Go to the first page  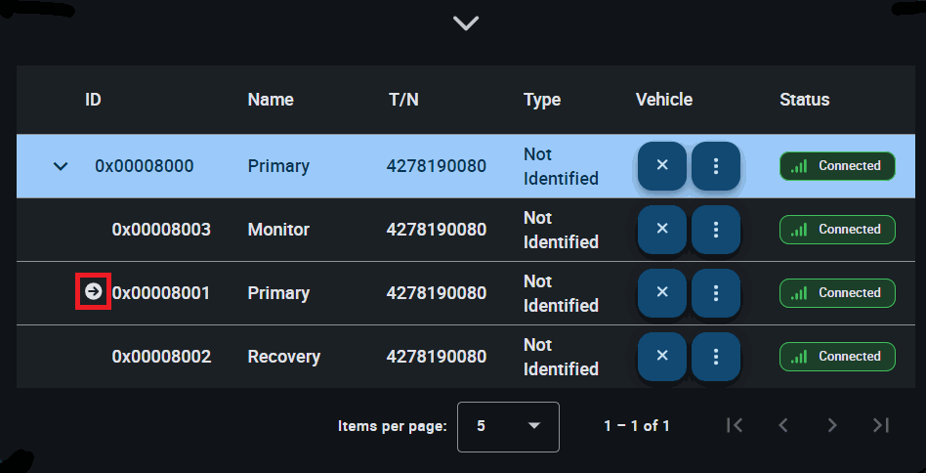736,425
